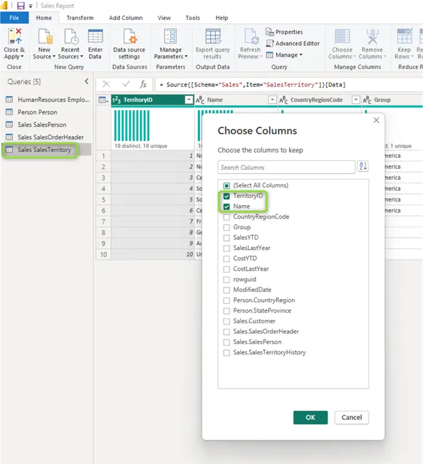Open the CountryRegionCode filter dropdown

point(356,100)
